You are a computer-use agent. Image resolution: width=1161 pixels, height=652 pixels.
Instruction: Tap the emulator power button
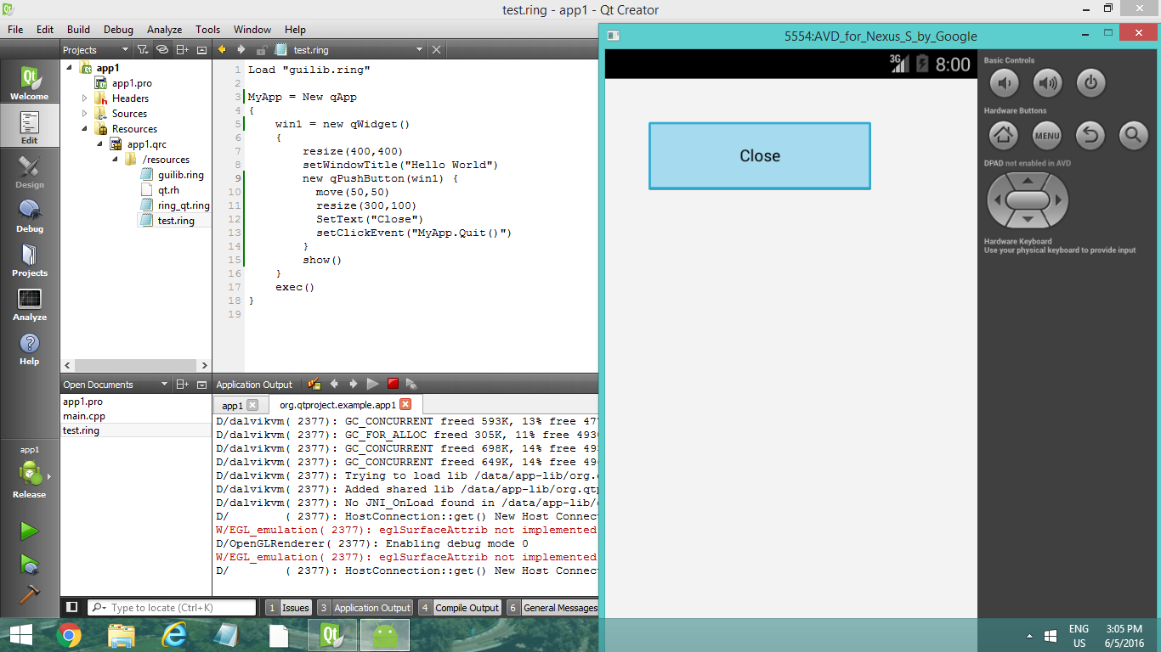1091,83
